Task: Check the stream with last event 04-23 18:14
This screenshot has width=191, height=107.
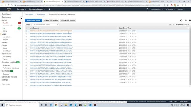Action: (26, 83)
